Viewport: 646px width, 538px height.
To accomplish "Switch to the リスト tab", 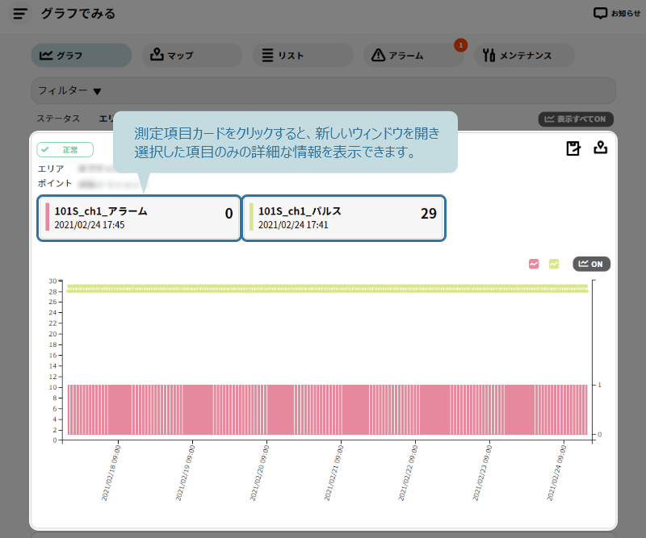I will [x=303, y=55].
